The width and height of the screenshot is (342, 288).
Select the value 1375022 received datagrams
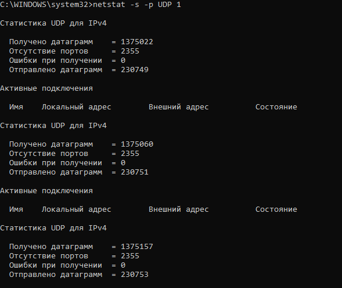(x=137, y=42)
